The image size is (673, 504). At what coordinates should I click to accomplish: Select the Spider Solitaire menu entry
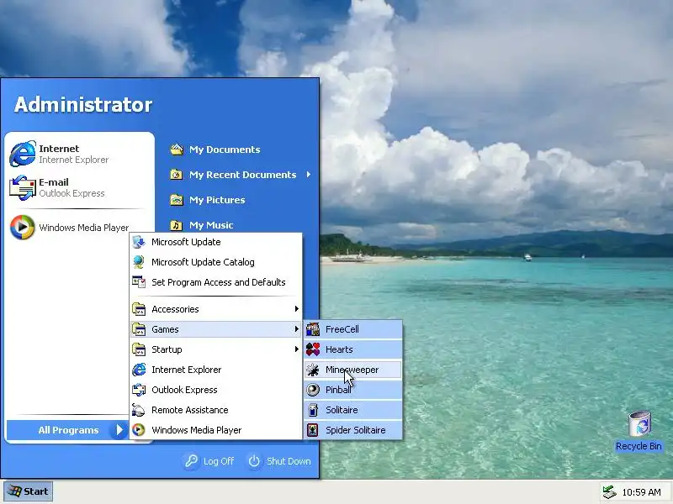tap(353, 430)
